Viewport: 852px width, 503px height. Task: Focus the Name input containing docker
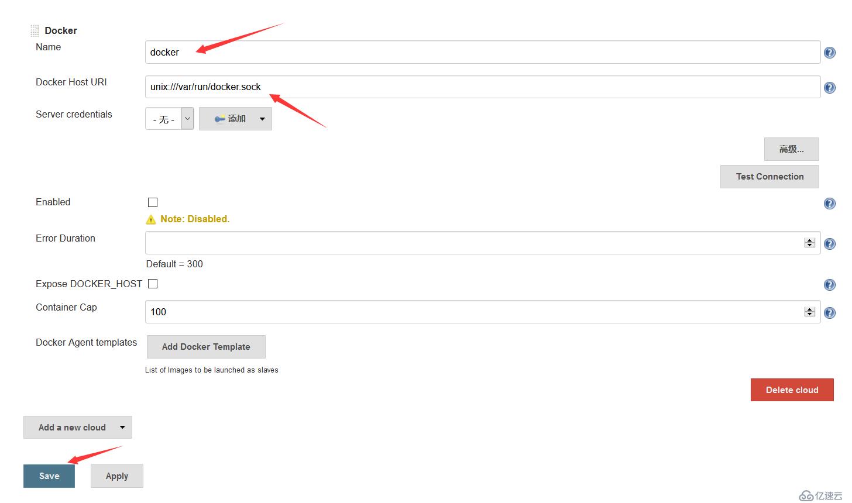click(483, 52)
